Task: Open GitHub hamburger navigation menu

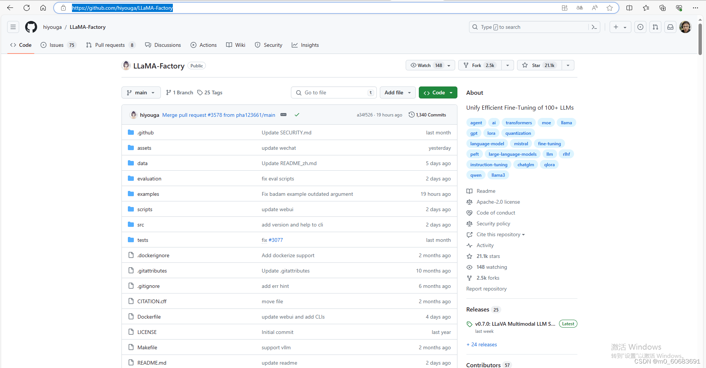Action: (x=13, y=27)
